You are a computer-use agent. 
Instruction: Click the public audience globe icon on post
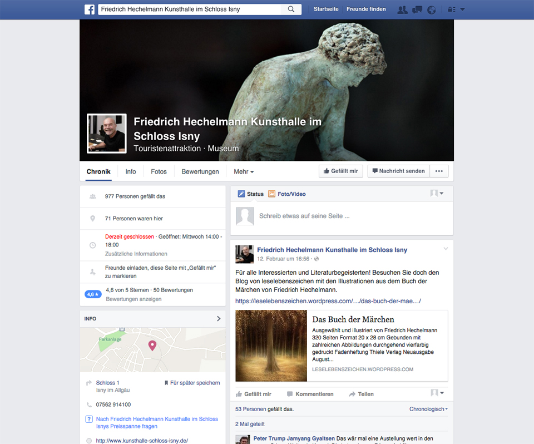(x=317, y=259)
